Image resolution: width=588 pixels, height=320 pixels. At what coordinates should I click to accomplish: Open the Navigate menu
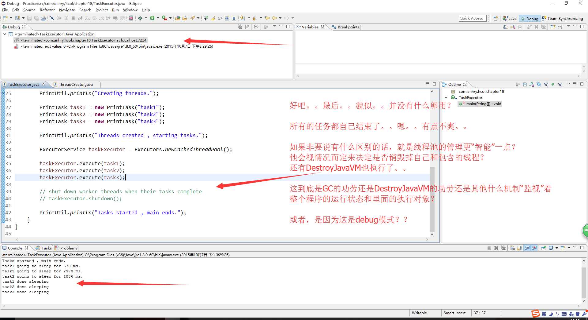[67, 10]
